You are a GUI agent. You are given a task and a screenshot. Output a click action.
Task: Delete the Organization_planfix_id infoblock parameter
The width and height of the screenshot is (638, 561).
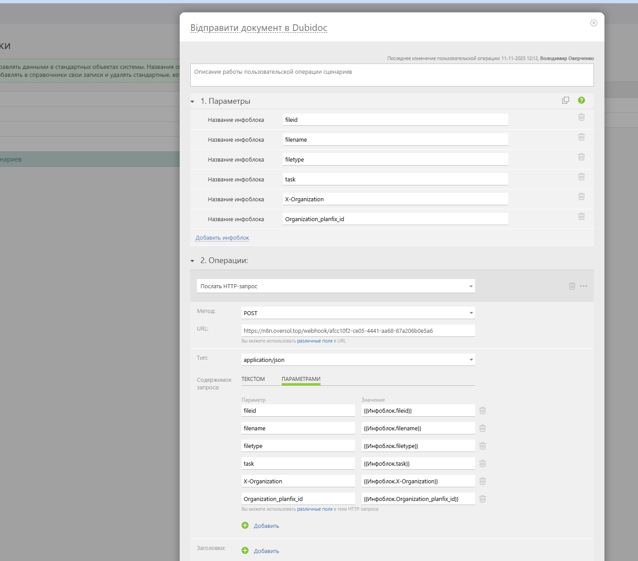click(581, 216)
